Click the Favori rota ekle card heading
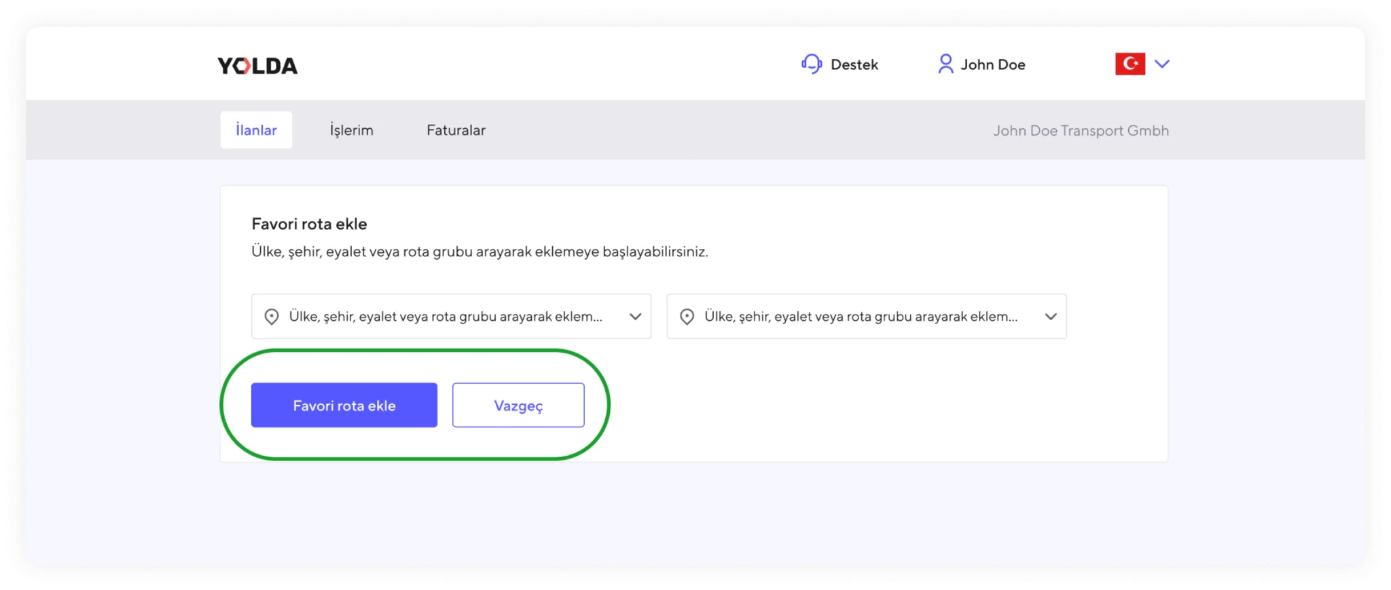This screenshot has width=1391, height=590. tap(309, 224)
